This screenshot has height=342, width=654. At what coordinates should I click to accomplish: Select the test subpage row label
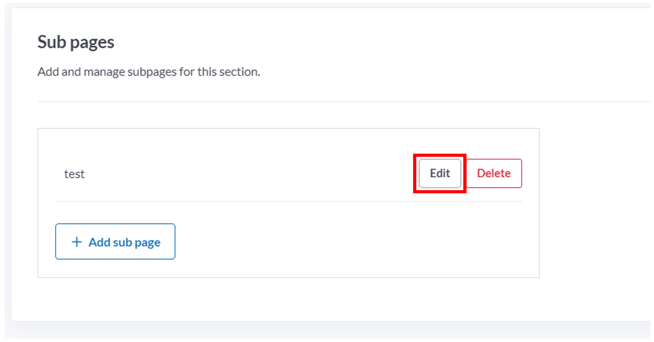coord(74,173)
